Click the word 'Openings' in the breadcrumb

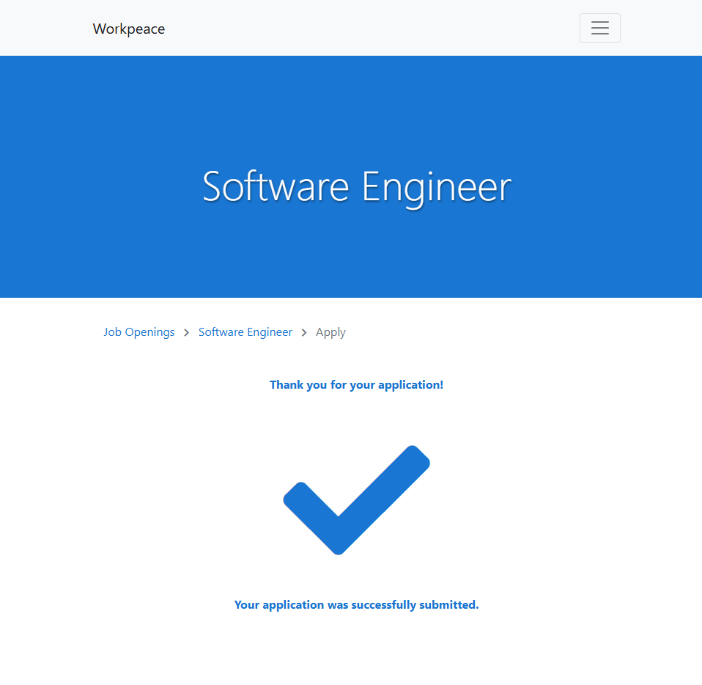click(x=150, y=332)
